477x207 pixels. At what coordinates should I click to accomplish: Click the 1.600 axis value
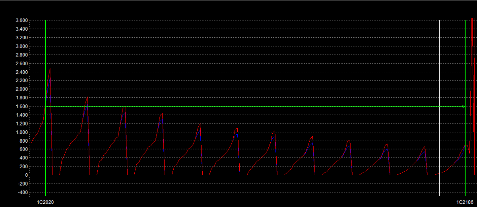pyautogui.click(x=21, y=106)
